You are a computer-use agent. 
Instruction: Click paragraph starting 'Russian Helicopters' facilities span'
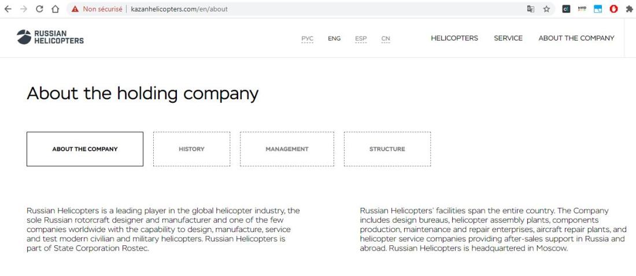point(493,229)
